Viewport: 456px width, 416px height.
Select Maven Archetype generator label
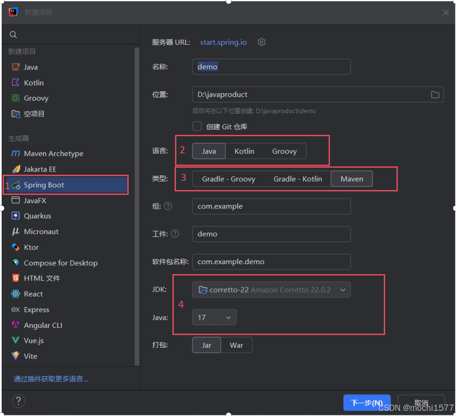tap(53, 153)
